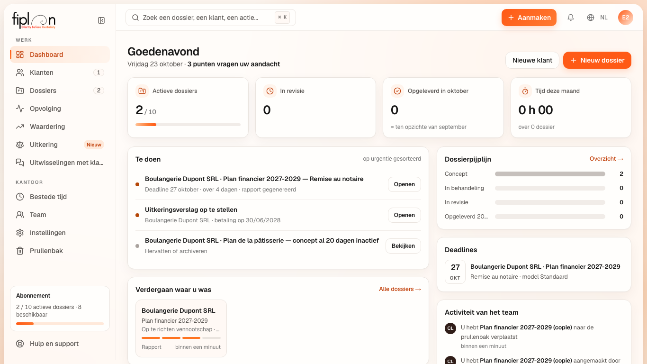The height and width of the screenshot is (364, 647).
Task: Click the Hulp en support lifebuoy icon
Action: (x=20, y=344)
